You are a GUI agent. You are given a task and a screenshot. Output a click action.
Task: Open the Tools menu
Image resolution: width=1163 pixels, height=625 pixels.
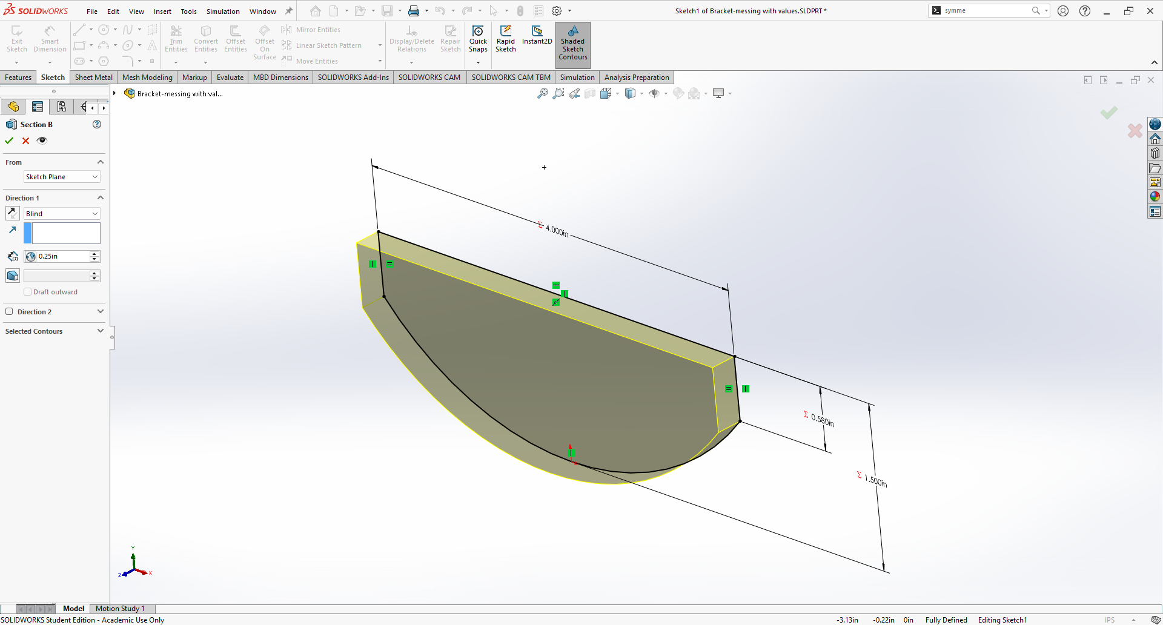(189, 12)
